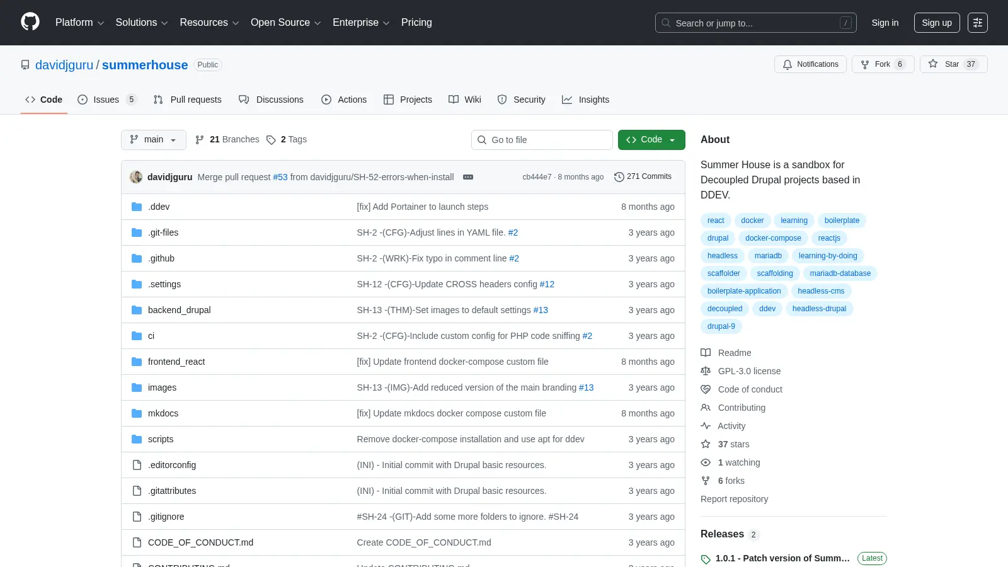This screenshot has height=567, width=1008.
Task: Open the mkdocs folder
Action: pos(163,413)
